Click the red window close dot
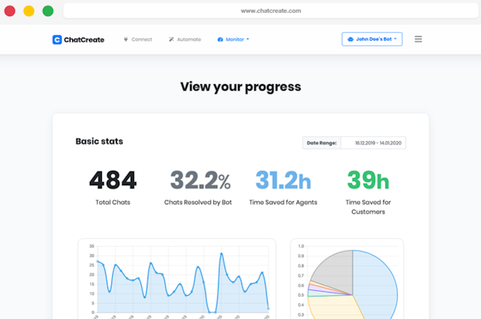This screenshot has width=481, height=319. tap(10, 10)
